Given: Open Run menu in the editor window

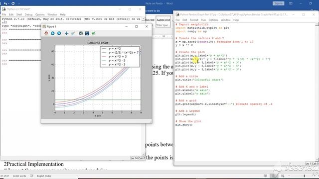Looking at the screenshot, I should (x=203, y=20).
